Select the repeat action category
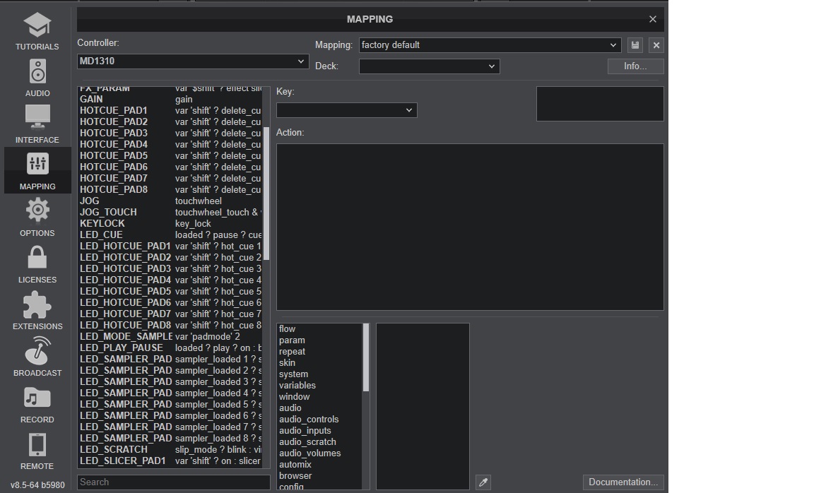 [x=320, y=352]
